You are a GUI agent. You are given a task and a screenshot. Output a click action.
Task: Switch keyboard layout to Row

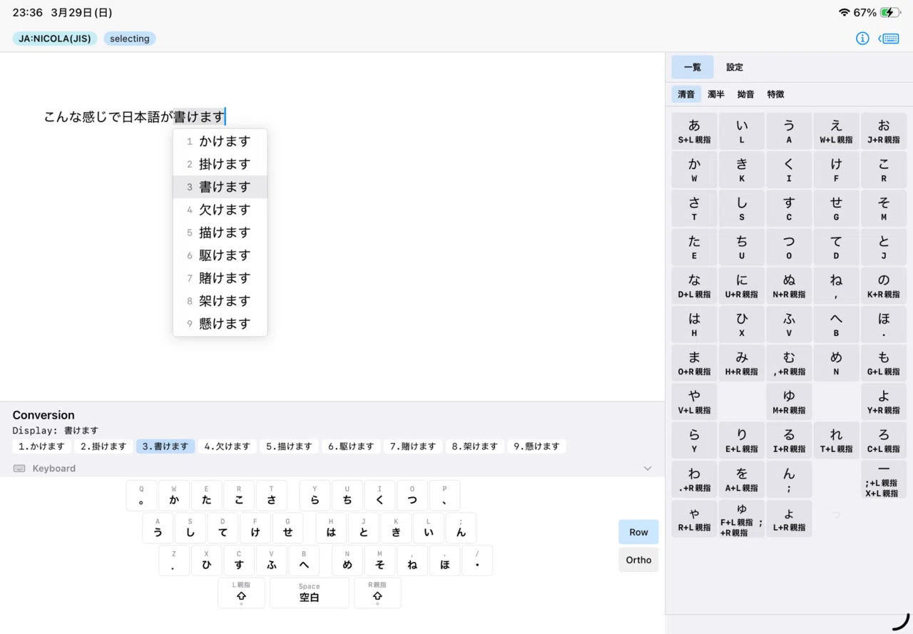tap(638, 532)
